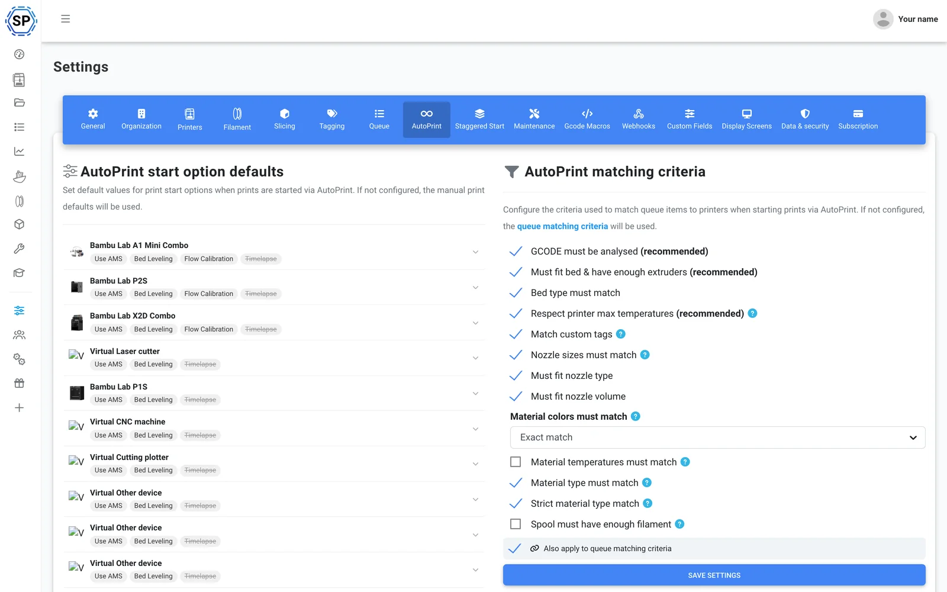Click the wrench maintenance sidebar icon
Image resolution: width=947 pixels, height=592 pixels.
20,249
